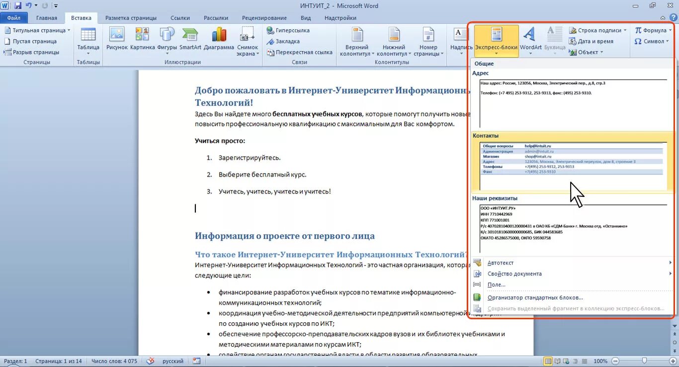Switch to the Главная tab
Viewport: 679px width, 367px height.
click(x=47, y=18)
